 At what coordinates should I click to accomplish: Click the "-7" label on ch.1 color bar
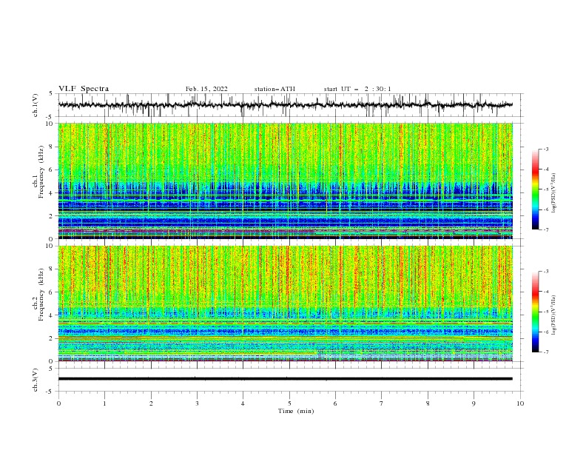tap(546, 229)
